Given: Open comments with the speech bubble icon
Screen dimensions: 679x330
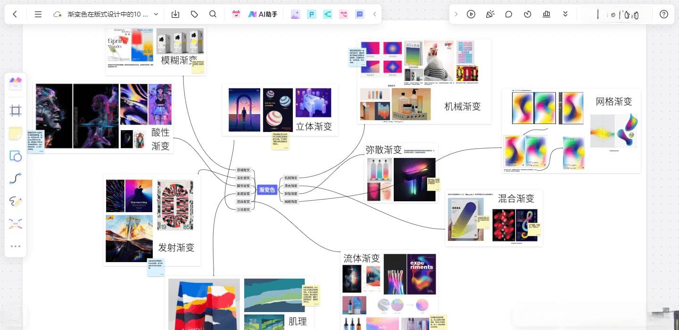Looking at the screenshot, I should coord(509,14).
